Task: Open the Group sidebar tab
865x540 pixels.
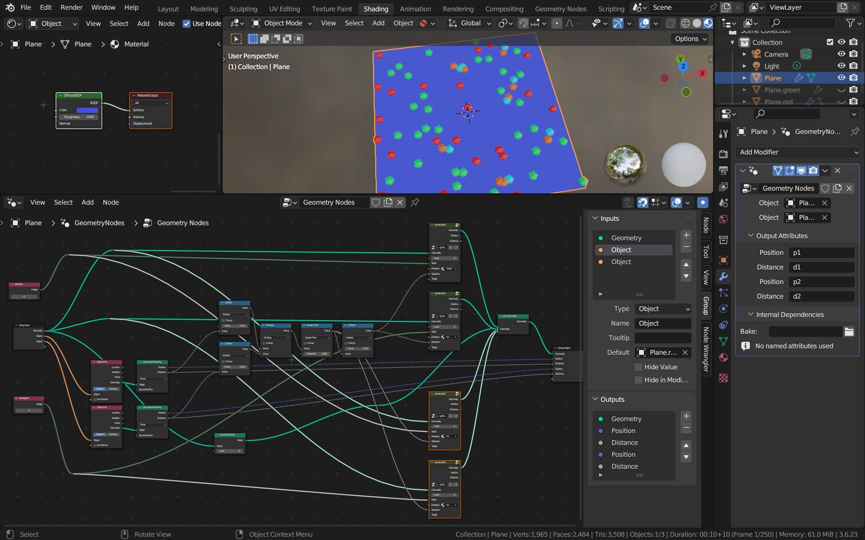Action: (x=706, y=306)
